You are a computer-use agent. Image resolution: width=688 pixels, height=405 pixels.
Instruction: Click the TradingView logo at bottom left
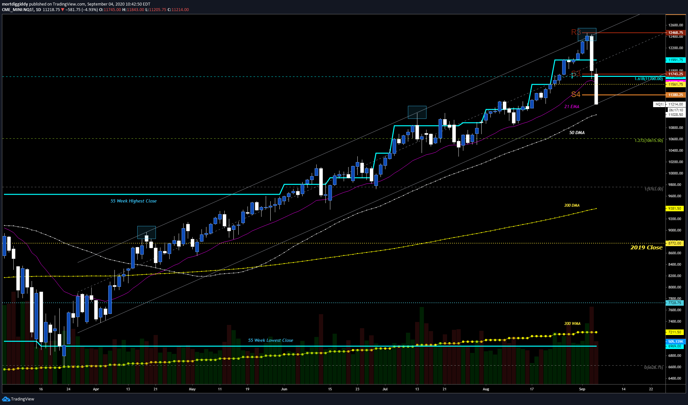pyautogui.click(x=18, y=399)
